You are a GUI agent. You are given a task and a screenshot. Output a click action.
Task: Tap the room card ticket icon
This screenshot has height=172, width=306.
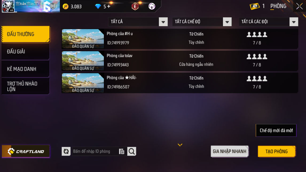tap(255, 6)
